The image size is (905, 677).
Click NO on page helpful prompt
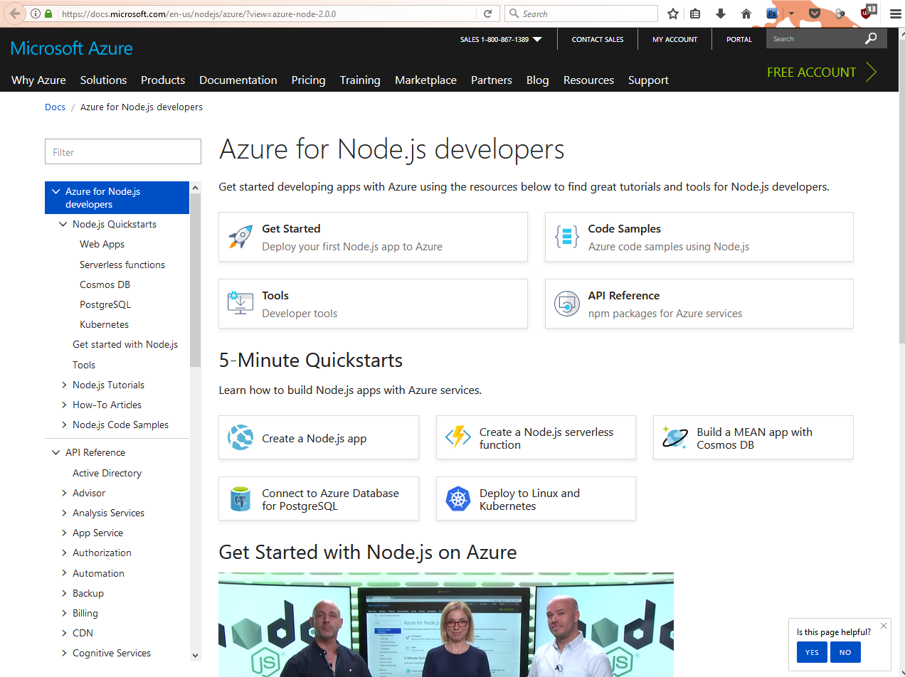pos(845,652)
